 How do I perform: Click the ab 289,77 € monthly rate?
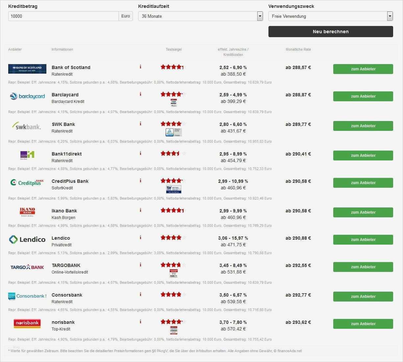298,124
